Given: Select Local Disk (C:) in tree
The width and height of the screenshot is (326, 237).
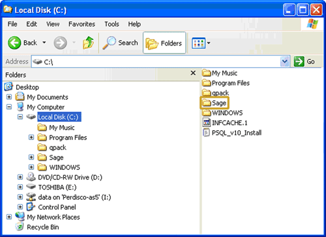Looking at the screenshot, I should click(x=59, y=117).
